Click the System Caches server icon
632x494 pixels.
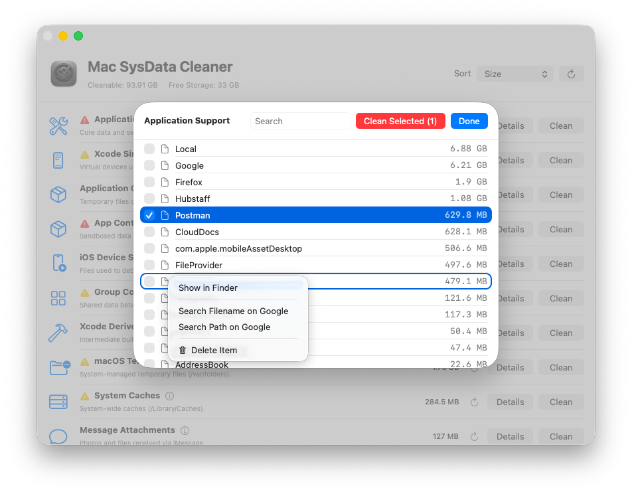click(58, 402)
